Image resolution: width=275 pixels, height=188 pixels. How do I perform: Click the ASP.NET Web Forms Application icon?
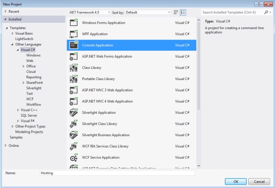click(x=74, y=56)
